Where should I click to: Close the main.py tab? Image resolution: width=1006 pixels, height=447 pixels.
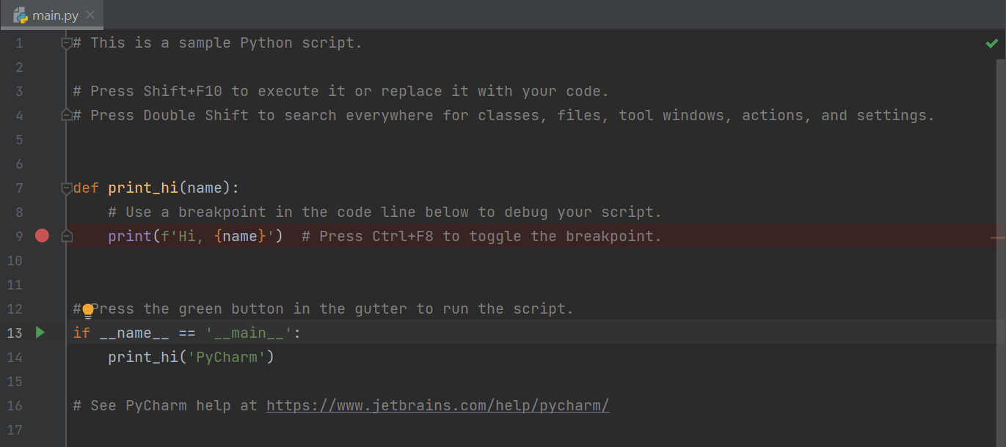click(x=90, y=13)
